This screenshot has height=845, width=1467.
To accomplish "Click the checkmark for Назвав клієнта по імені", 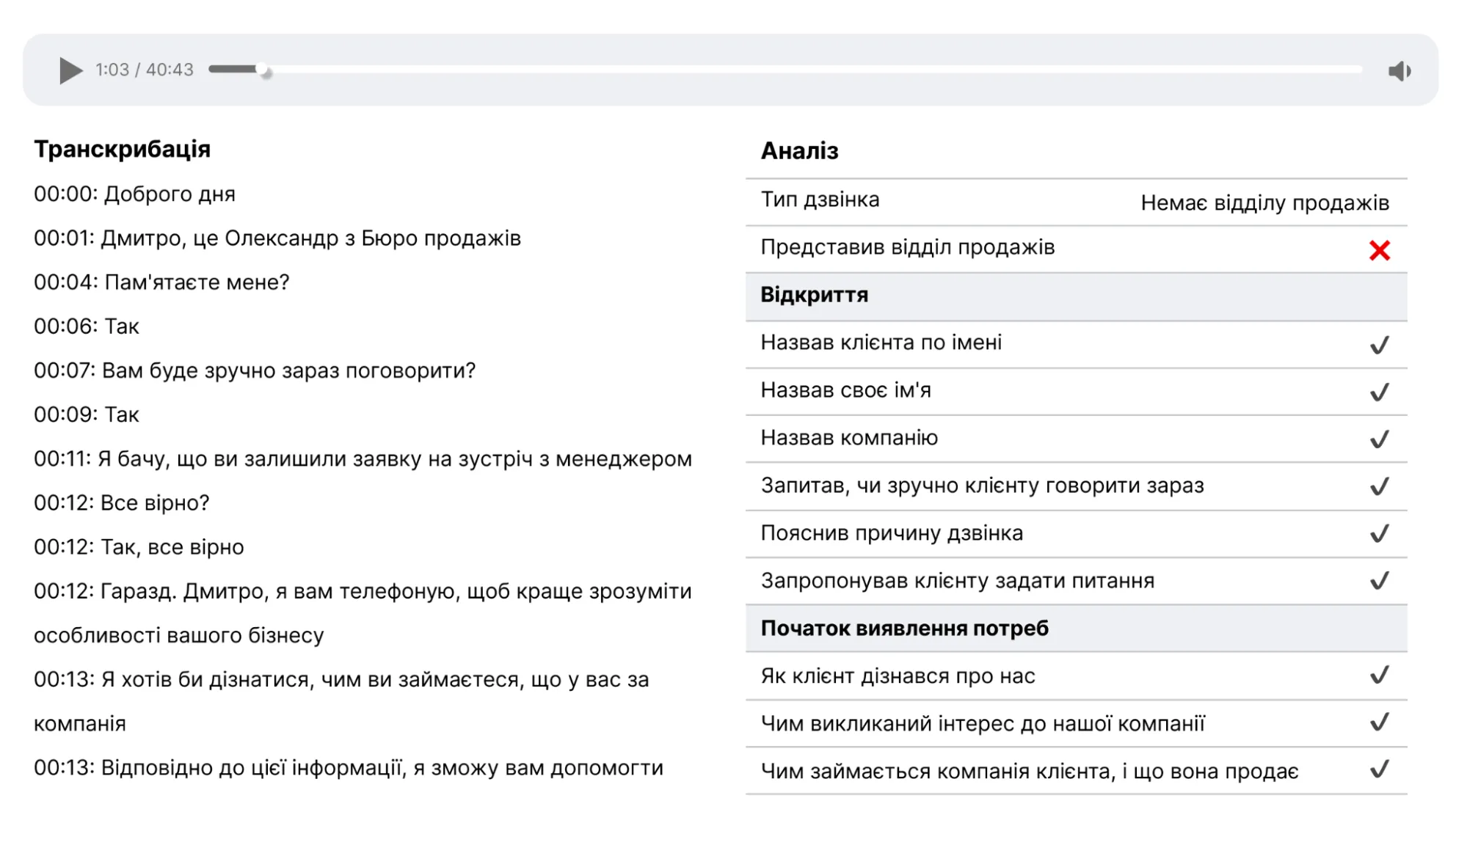I will pyautogui.click(x=1379, y=345).
